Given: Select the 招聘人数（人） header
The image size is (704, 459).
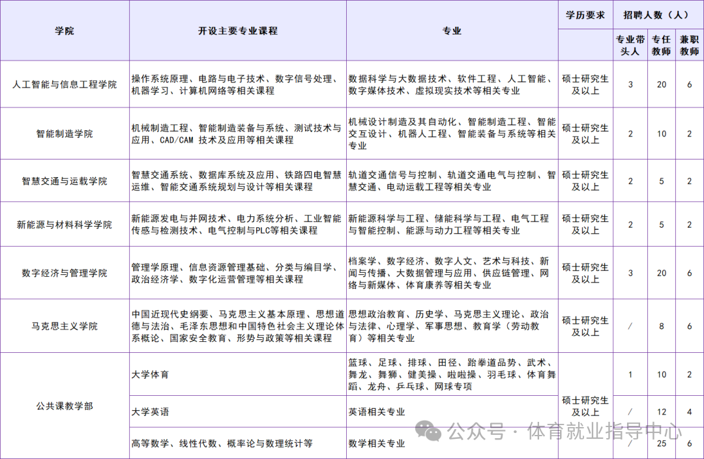Looking at the screenshot, I should (x=657, y=14).
